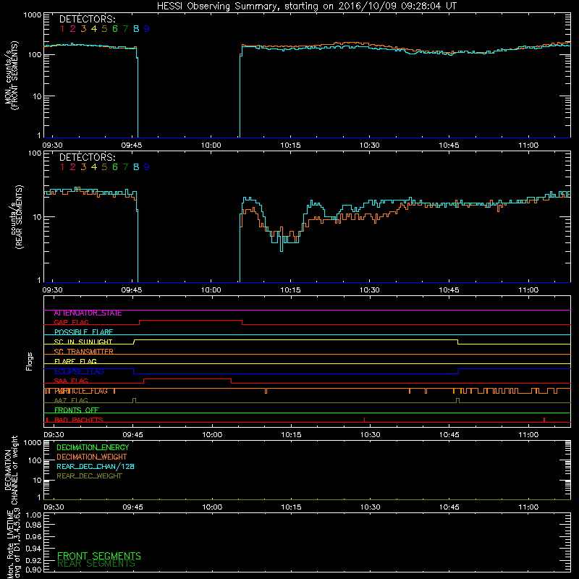Click the 10:30 tick label under the rear segments plot

pos(370,290)
